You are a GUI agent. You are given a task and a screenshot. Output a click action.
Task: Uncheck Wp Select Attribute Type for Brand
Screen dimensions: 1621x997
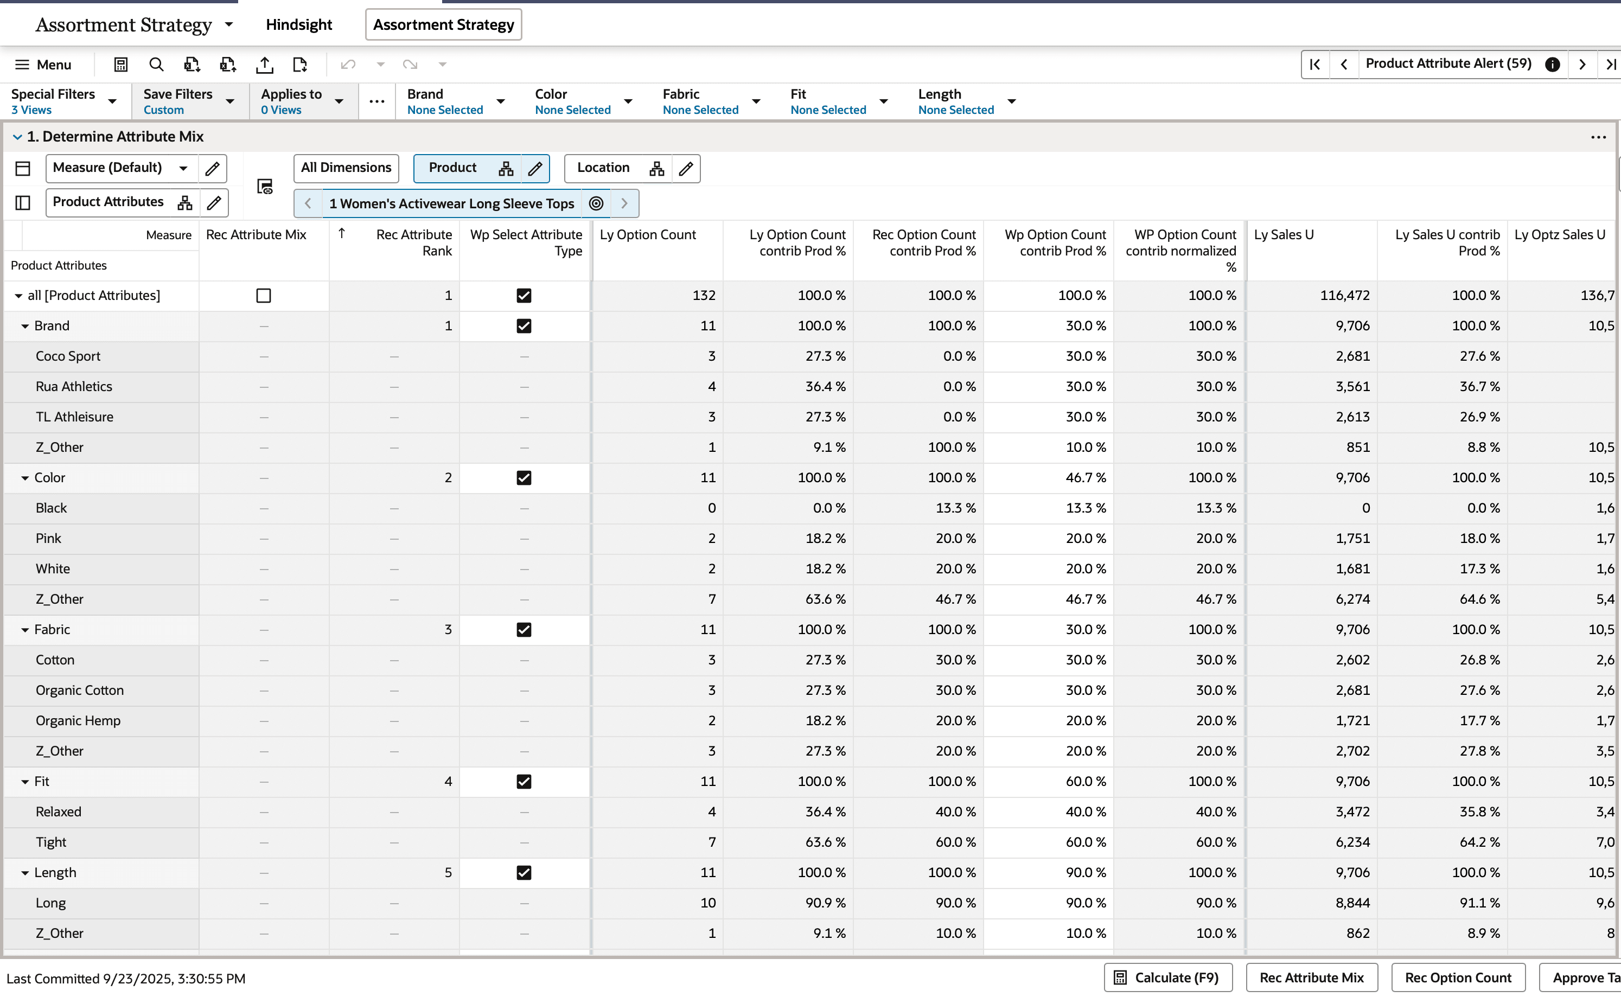pyautogui.click(x=523, y=326)
